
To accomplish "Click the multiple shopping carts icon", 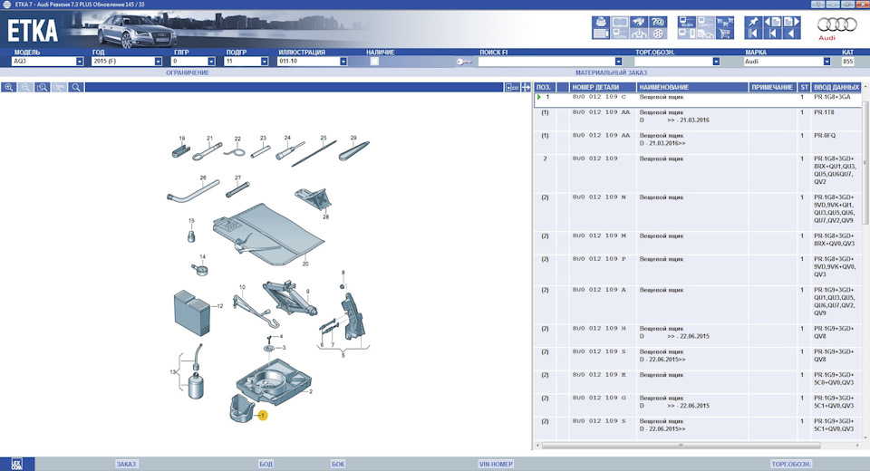I will (725, 22).
